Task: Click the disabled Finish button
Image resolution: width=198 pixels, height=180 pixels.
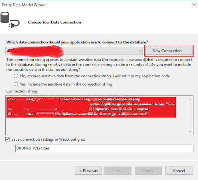Action: [x=148, y=171]
